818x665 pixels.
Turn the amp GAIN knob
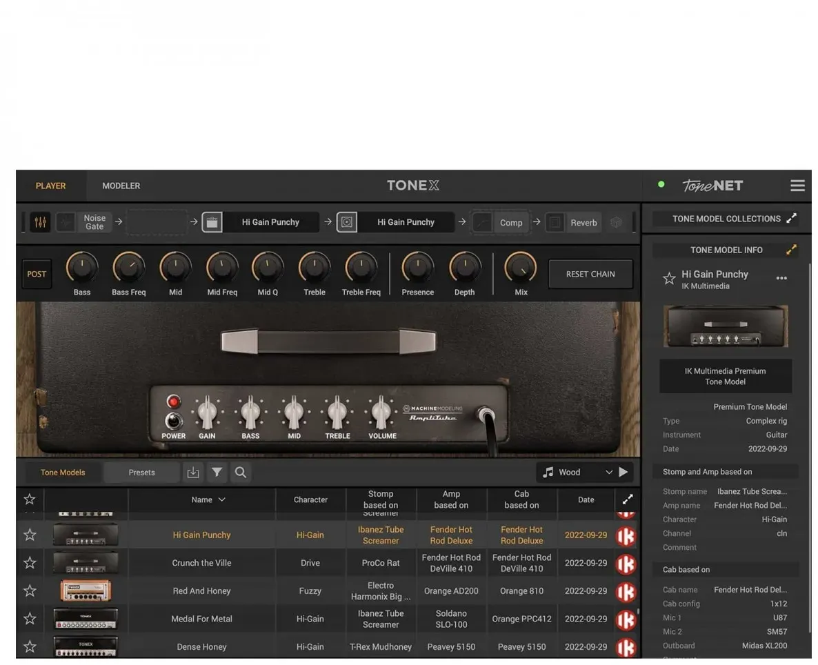(207, 413)
